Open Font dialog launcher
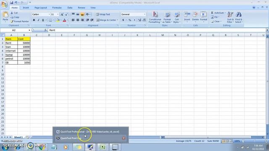Screen dimensions: 269x151 pos(68,25)
